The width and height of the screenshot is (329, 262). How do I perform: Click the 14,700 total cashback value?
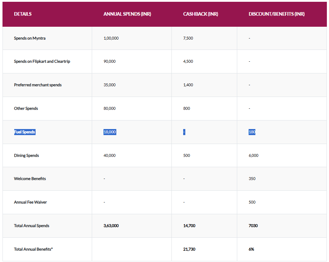(x=189, y=226)
